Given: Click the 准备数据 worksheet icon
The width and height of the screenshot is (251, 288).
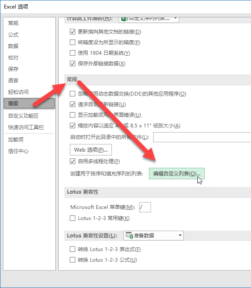Looking at the screenshot, I should click(x=129, y=235).
